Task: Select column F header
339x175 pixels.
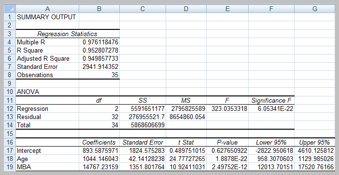Action: coord(271,9)
